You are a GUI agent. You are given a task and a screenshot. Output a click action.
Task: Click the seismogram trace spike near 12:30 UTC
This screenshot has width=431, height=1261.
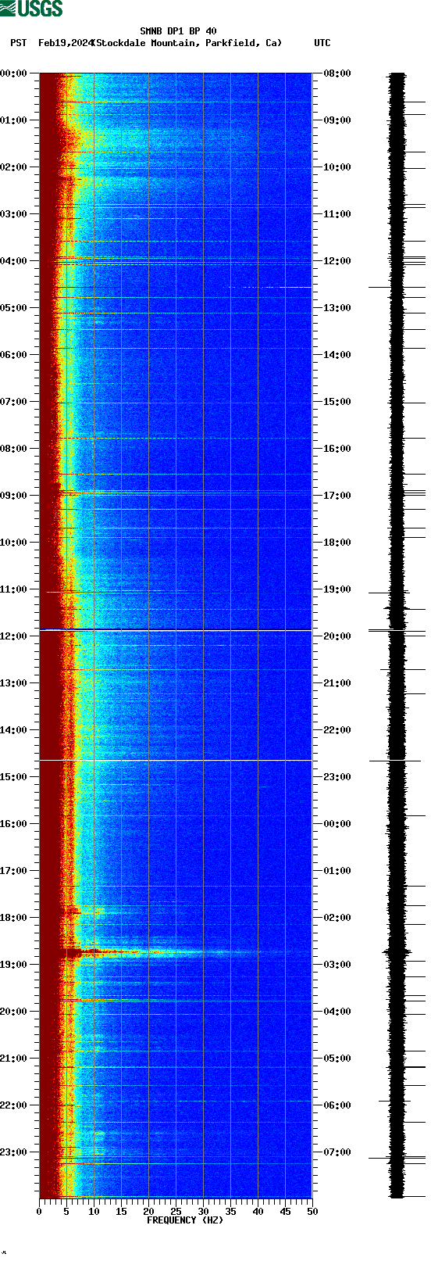pos(397,288)
